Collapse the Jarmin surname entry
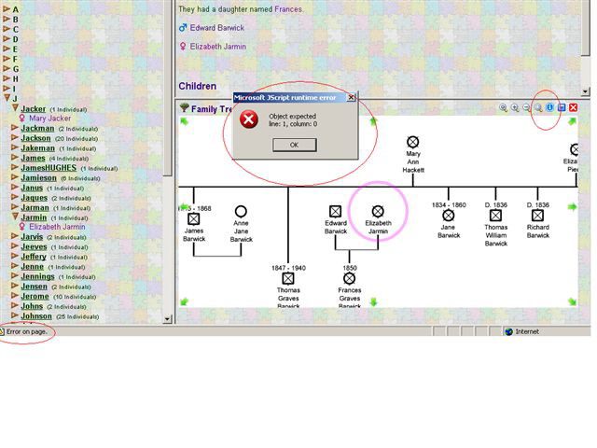 [14, 217]
